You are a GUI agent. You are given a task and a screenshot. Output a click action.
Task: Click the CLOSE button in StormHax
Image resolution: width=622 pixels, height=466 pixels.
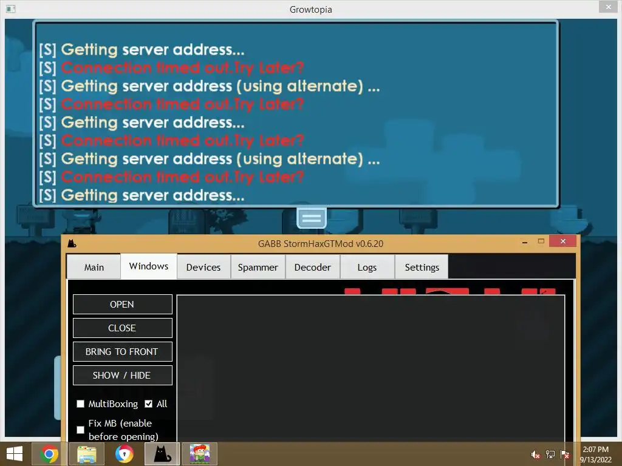pos(122,328)
